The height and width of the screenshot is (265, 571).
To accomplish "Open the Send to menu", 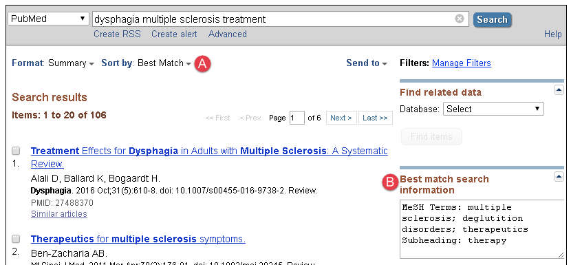I will tap(367, 63).
